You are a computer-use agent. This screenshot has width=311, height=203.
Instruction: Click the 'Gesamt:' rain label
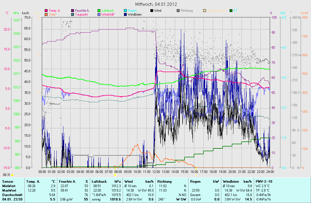click(x=196, y=195)
